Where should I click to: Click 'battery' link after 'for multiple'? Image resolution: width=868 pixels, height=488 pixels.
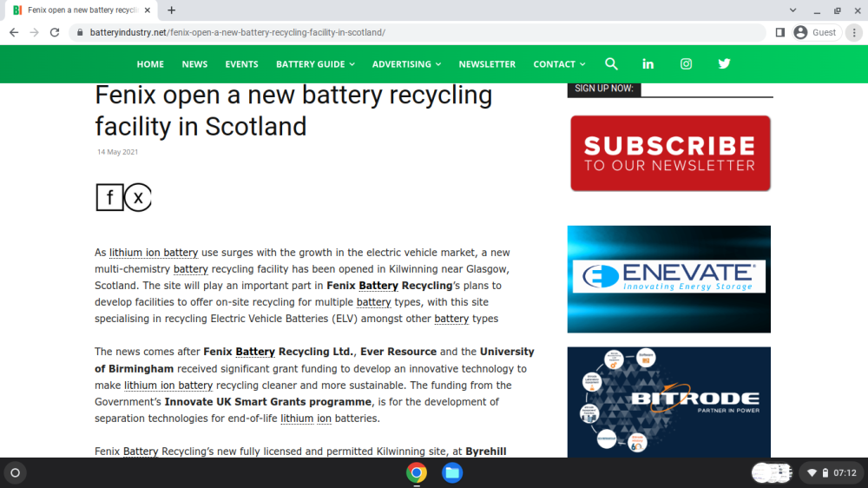pyautogui.click(x=373, y=302)
